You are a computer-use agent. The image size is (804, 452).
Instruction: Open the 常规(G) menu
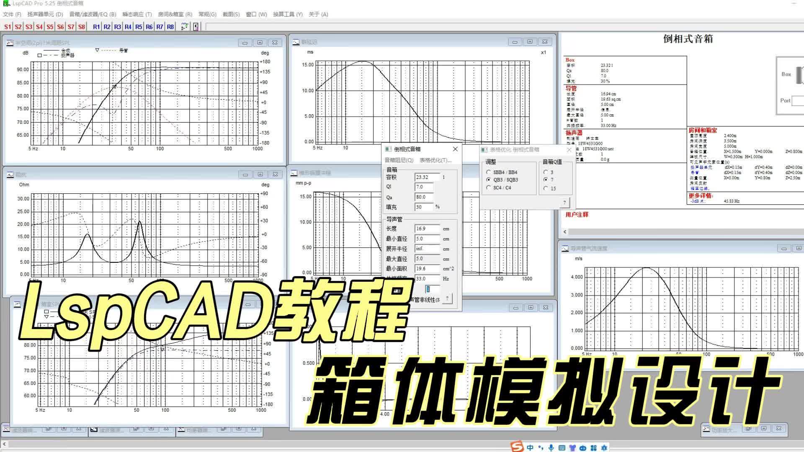207,14
